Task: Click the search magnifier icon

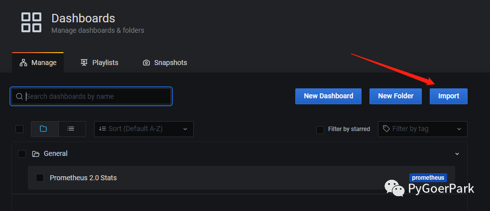Action: click(19, 96)
